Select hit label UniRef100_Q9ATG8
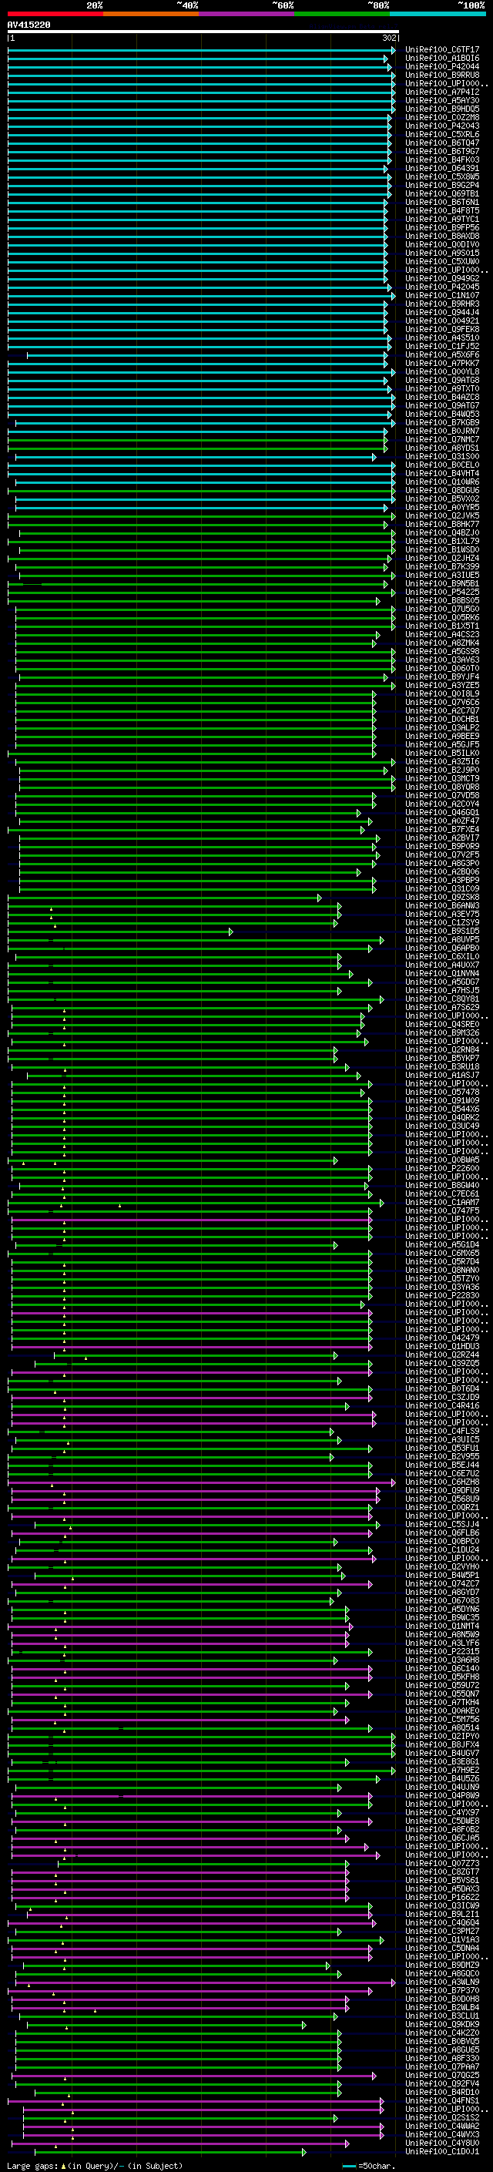This screenshot has width=493, height=2172. [x=442, y=381]
